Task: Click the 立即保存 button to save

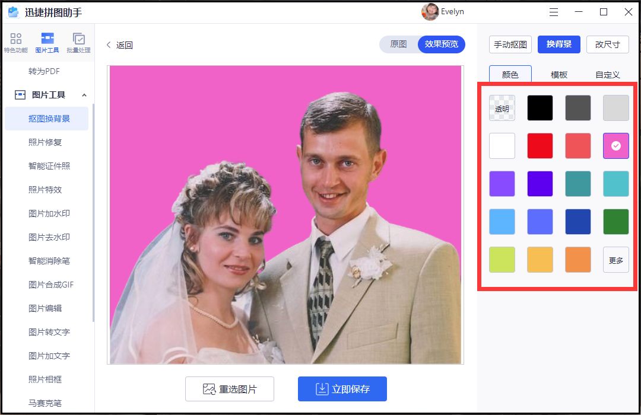Action: click(x=342, y=389)
